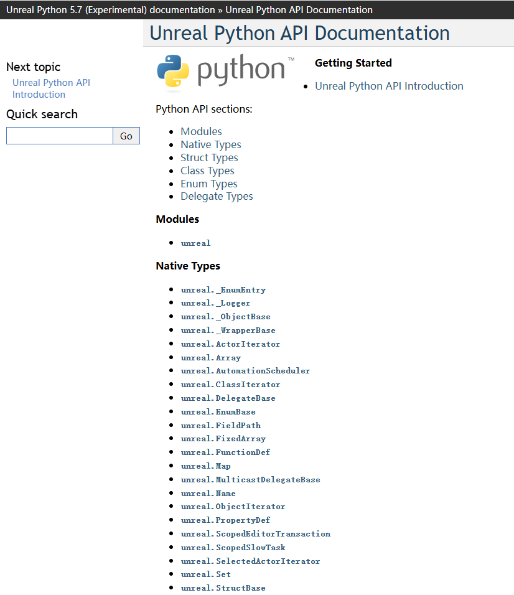Follow the 'Unreal Python API Documentation' breadcrumb link
Viewport: 514px width, 595px height.
click(x=299, y=10)
